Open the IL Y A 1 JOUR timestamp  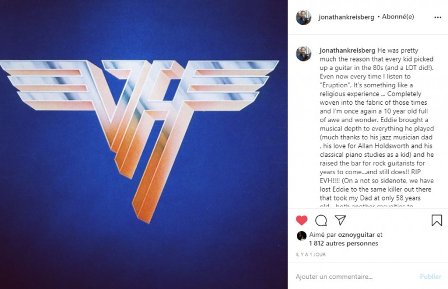point(311,254)
